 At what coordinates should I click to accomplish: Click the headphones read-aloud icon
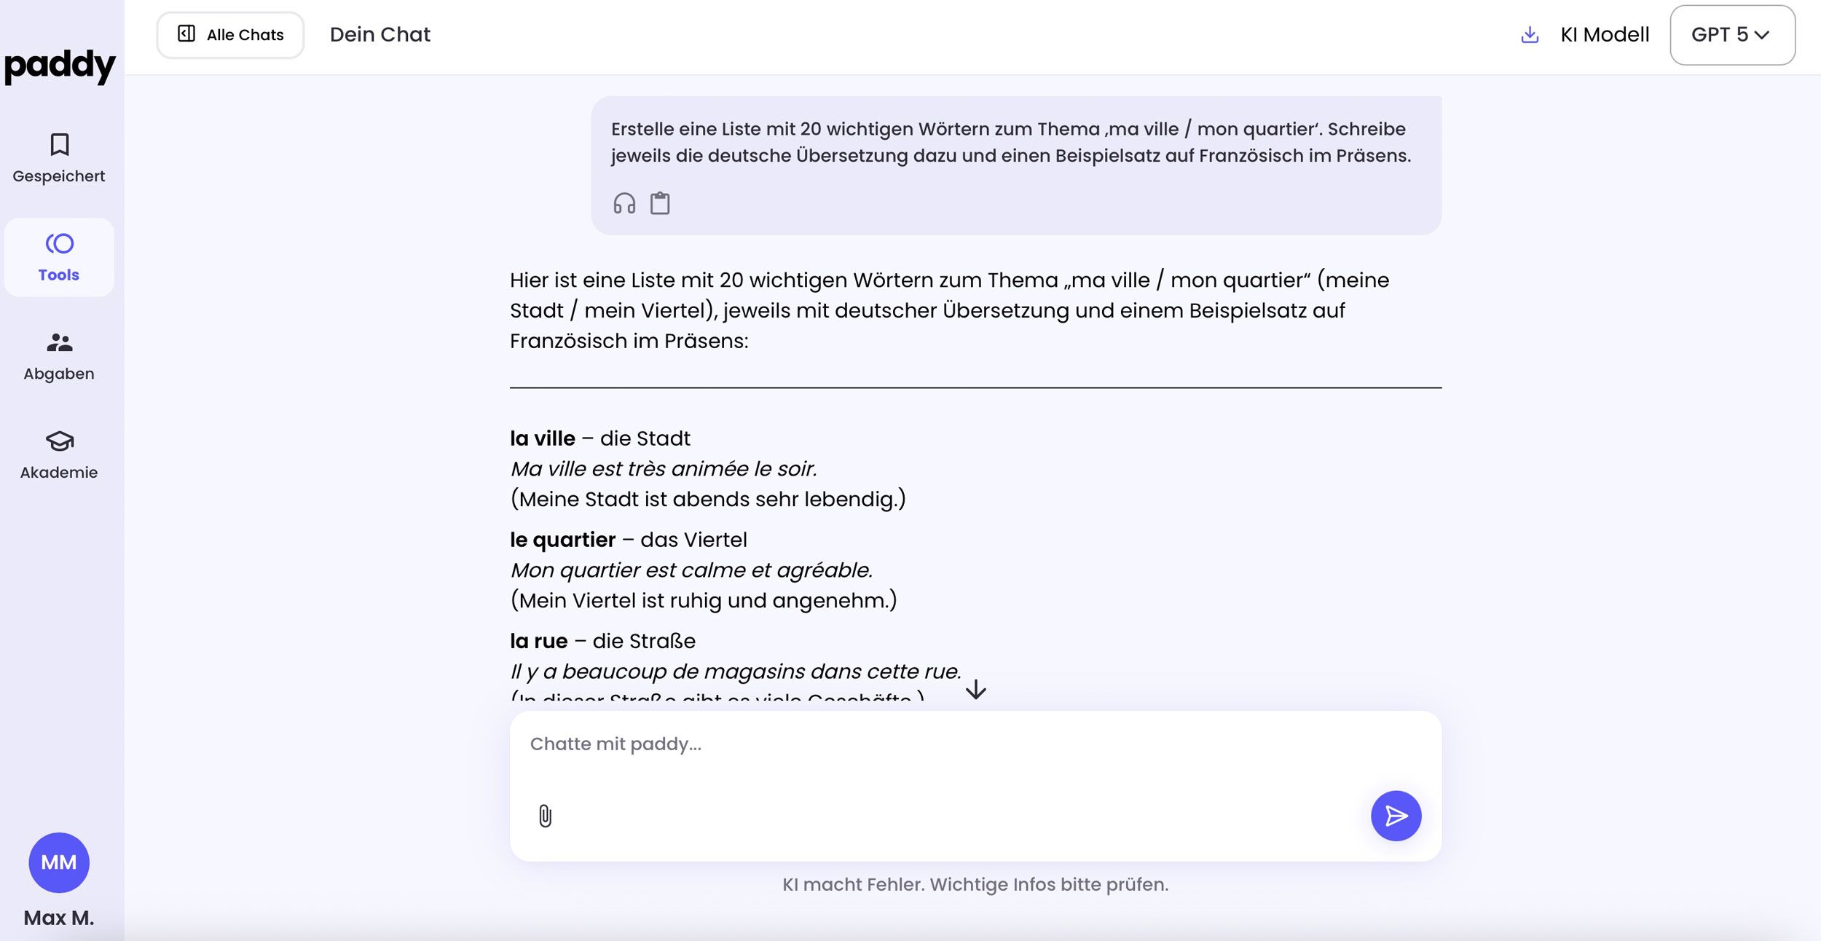[624, 203]
